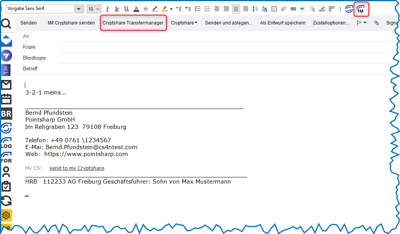Click the Cryptshare TM Transfermanager icon

coord(361,9)
